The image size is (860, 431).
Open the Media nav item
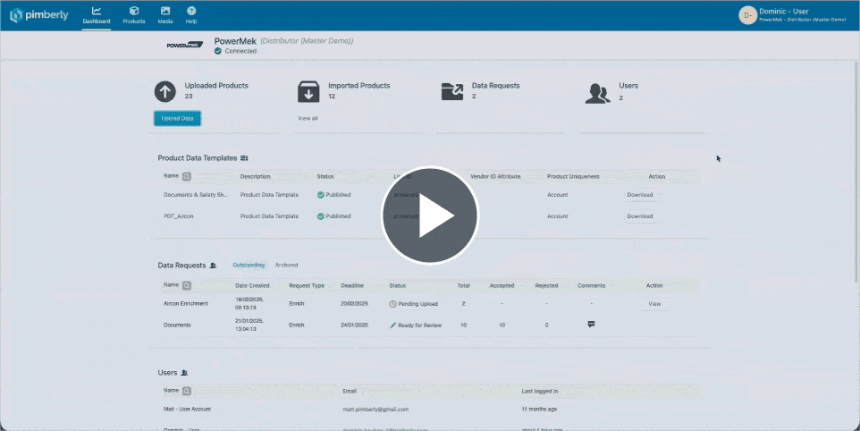[165, 15]
